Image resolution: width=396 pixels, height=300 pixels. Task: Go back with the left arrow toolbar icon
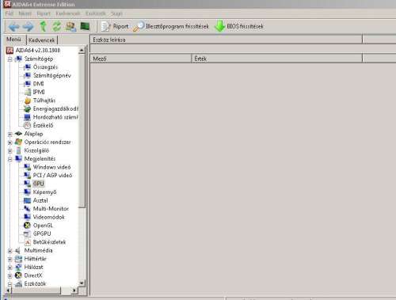[13, 26]
